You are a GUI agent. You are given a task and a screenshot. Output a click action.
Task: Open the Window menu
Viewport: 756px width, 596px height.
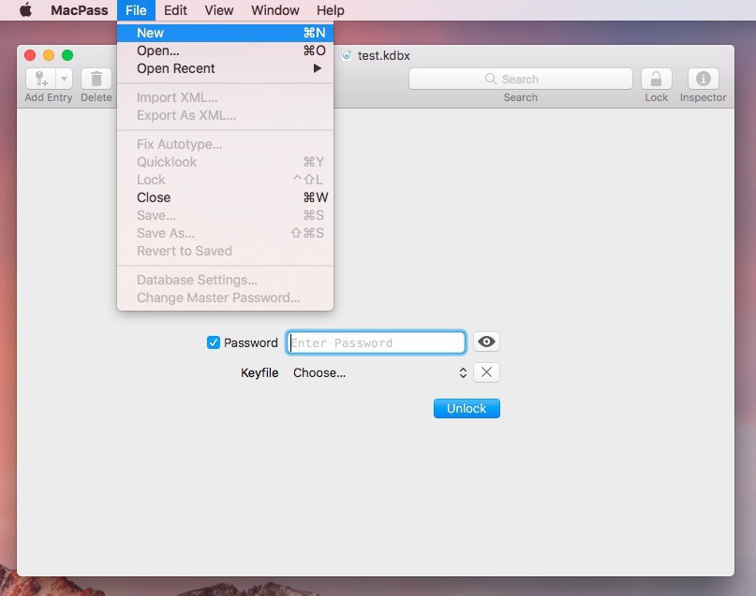coord(275,10)
